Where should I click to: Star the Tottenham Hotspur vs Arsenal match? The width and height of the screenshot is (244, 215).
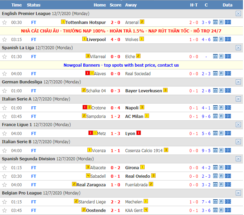click(x=4, y=23)
